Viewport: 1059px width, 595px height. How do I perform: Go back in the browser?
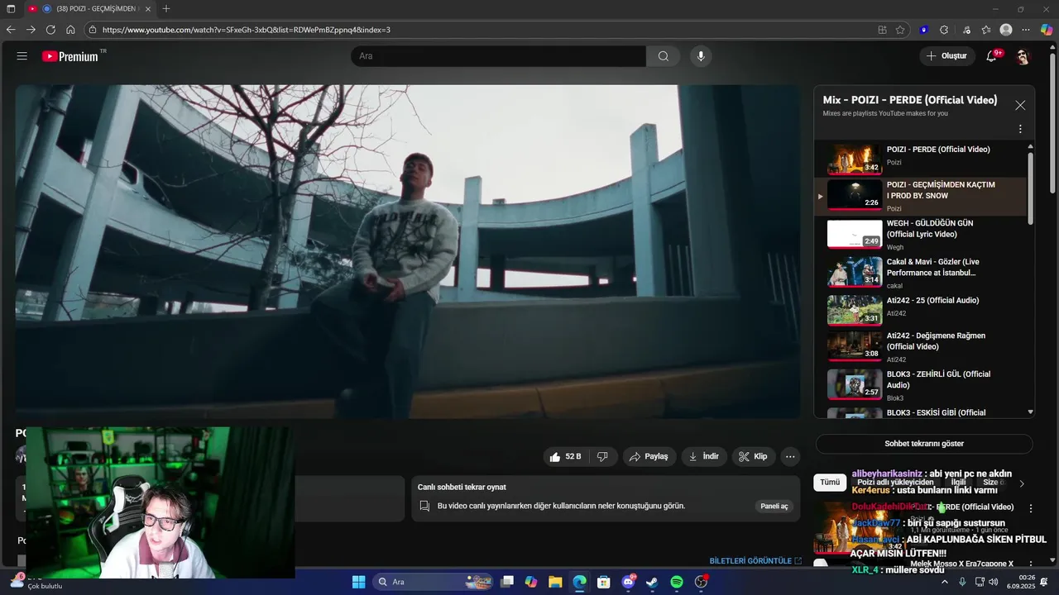[11, 30]
